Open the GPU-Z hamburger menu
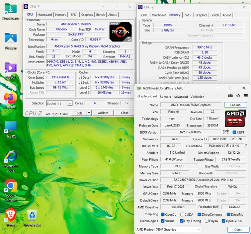This screenshot has width=251, height=234. point(246,96)
